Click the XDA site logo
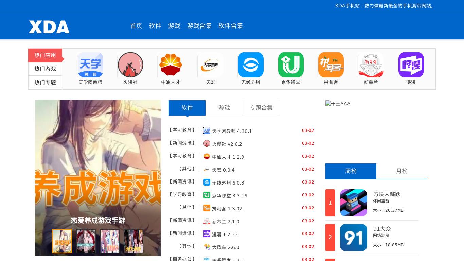 [x=49, y=27]
